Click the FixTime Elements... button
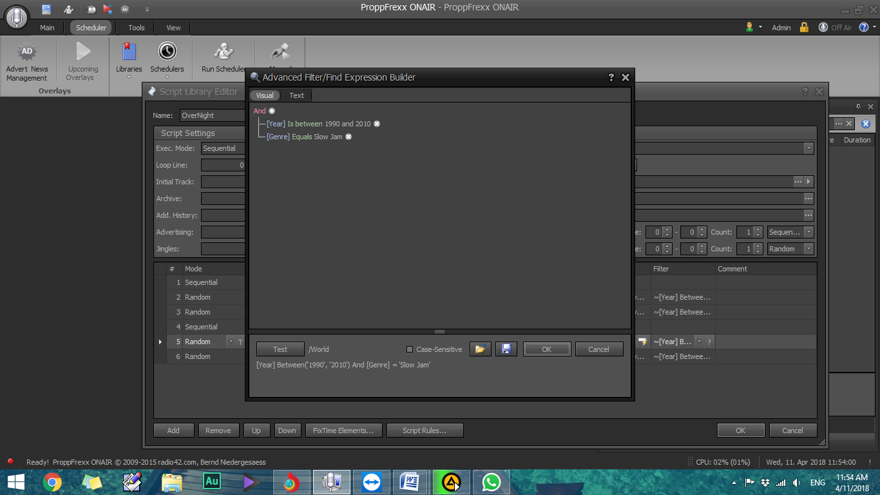880x495 pixels. tap(343, 431)
